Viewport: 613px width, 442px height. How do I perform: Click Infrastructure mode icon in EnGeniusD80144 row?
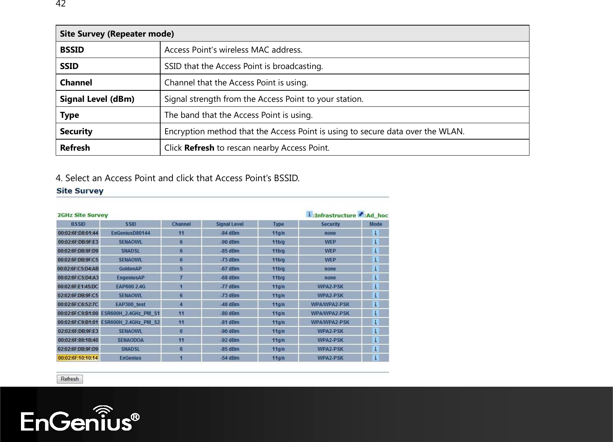coord(376,233)
